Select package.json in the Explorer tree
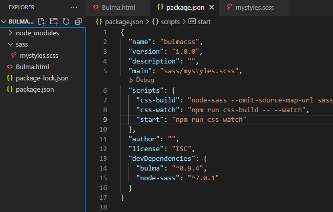Image resolution: width=333 pixels, height=212 pixels. [43, 89]
